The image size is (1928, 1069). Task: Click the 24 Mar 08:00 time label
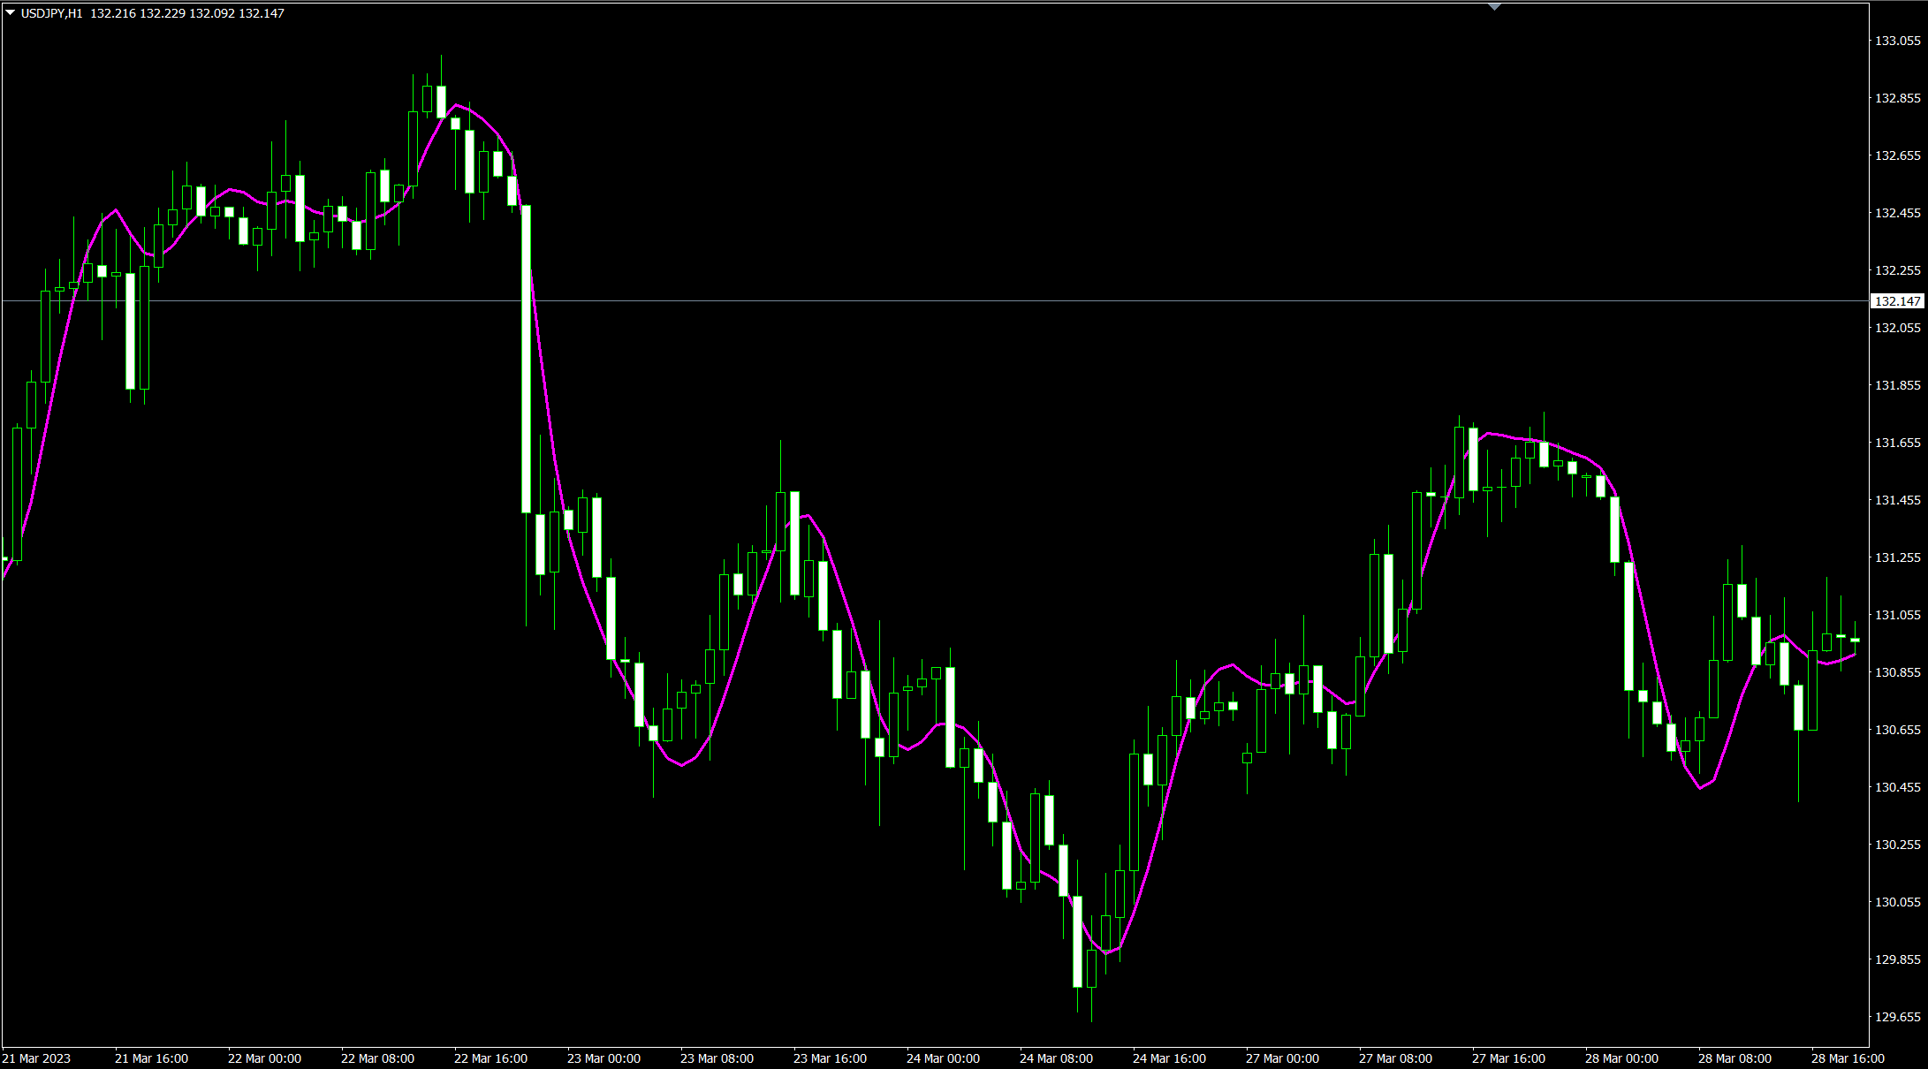pyautogui.click(x=1056, y=1058)
